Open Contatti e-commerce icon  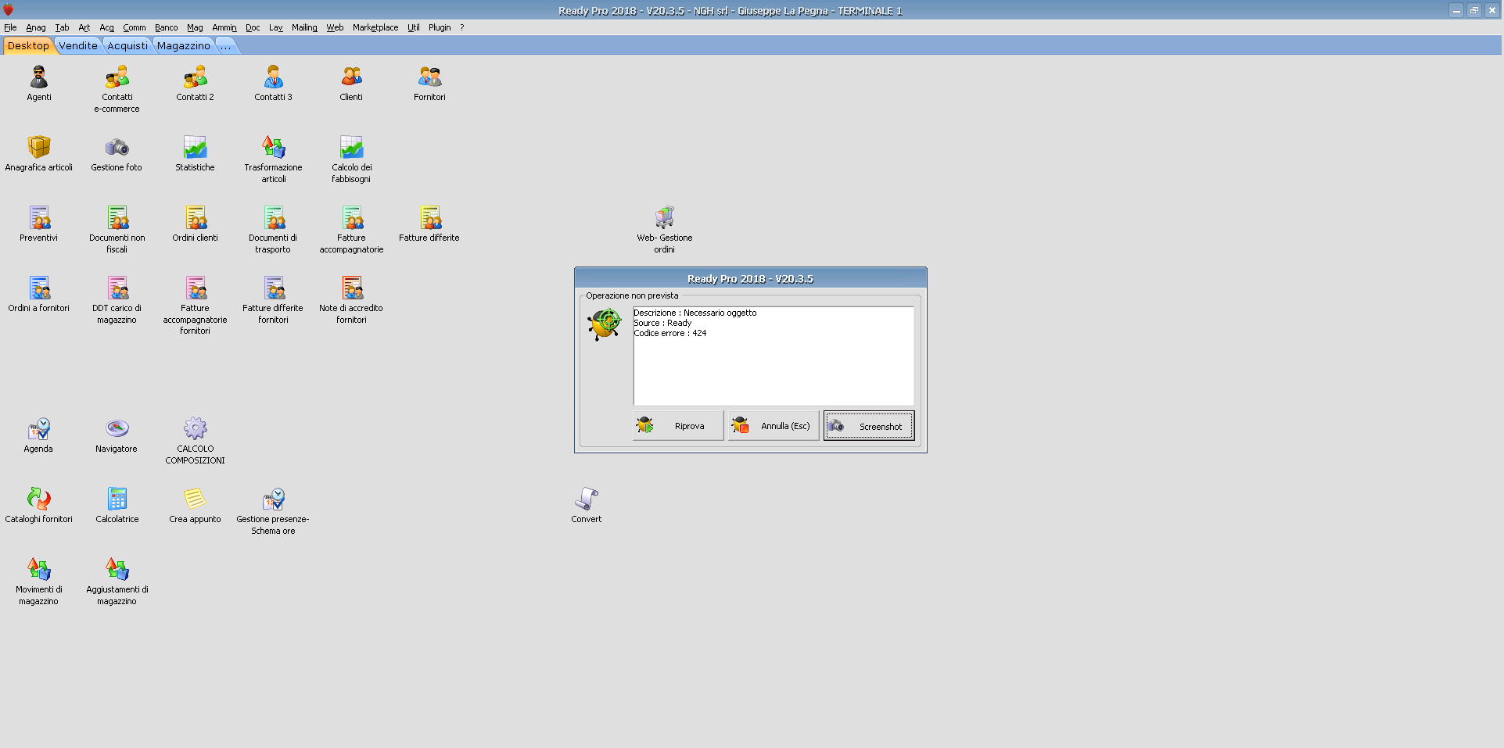click(x=117, y=77)
